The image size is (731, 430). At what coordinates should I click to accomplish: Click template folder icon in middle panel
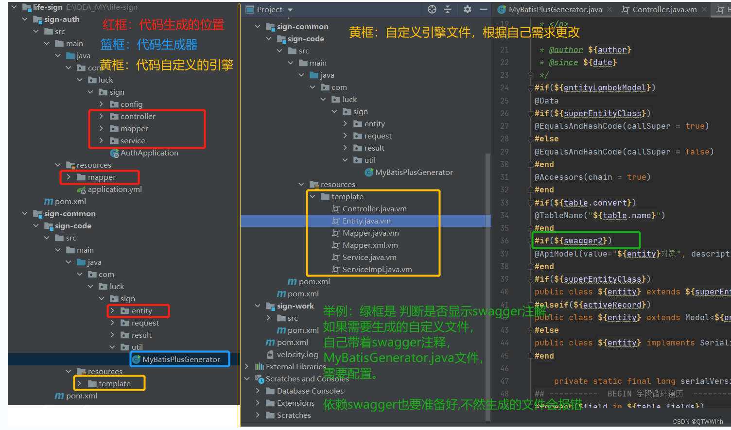click(325, 197)
